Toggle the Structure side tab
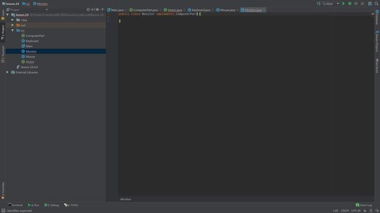Viewport: 380px width, 213px height. point(2,54)
